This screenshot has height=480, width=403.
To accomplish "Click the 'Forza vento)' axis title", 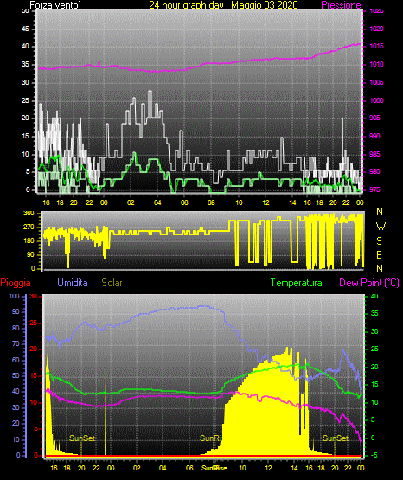I will tap(55, 5).
